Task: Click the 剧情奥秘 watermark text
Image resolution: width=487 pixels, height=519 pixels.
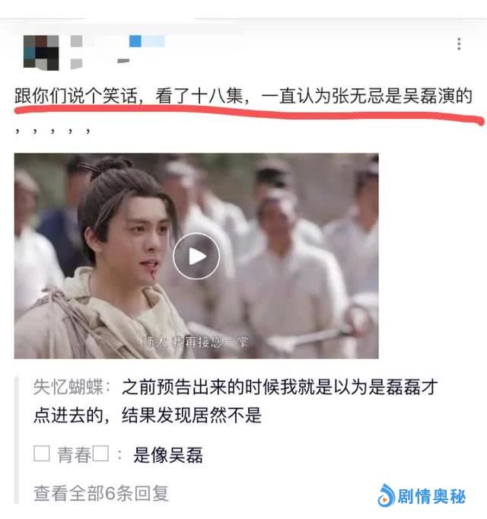Action: [x=431, y=496]
